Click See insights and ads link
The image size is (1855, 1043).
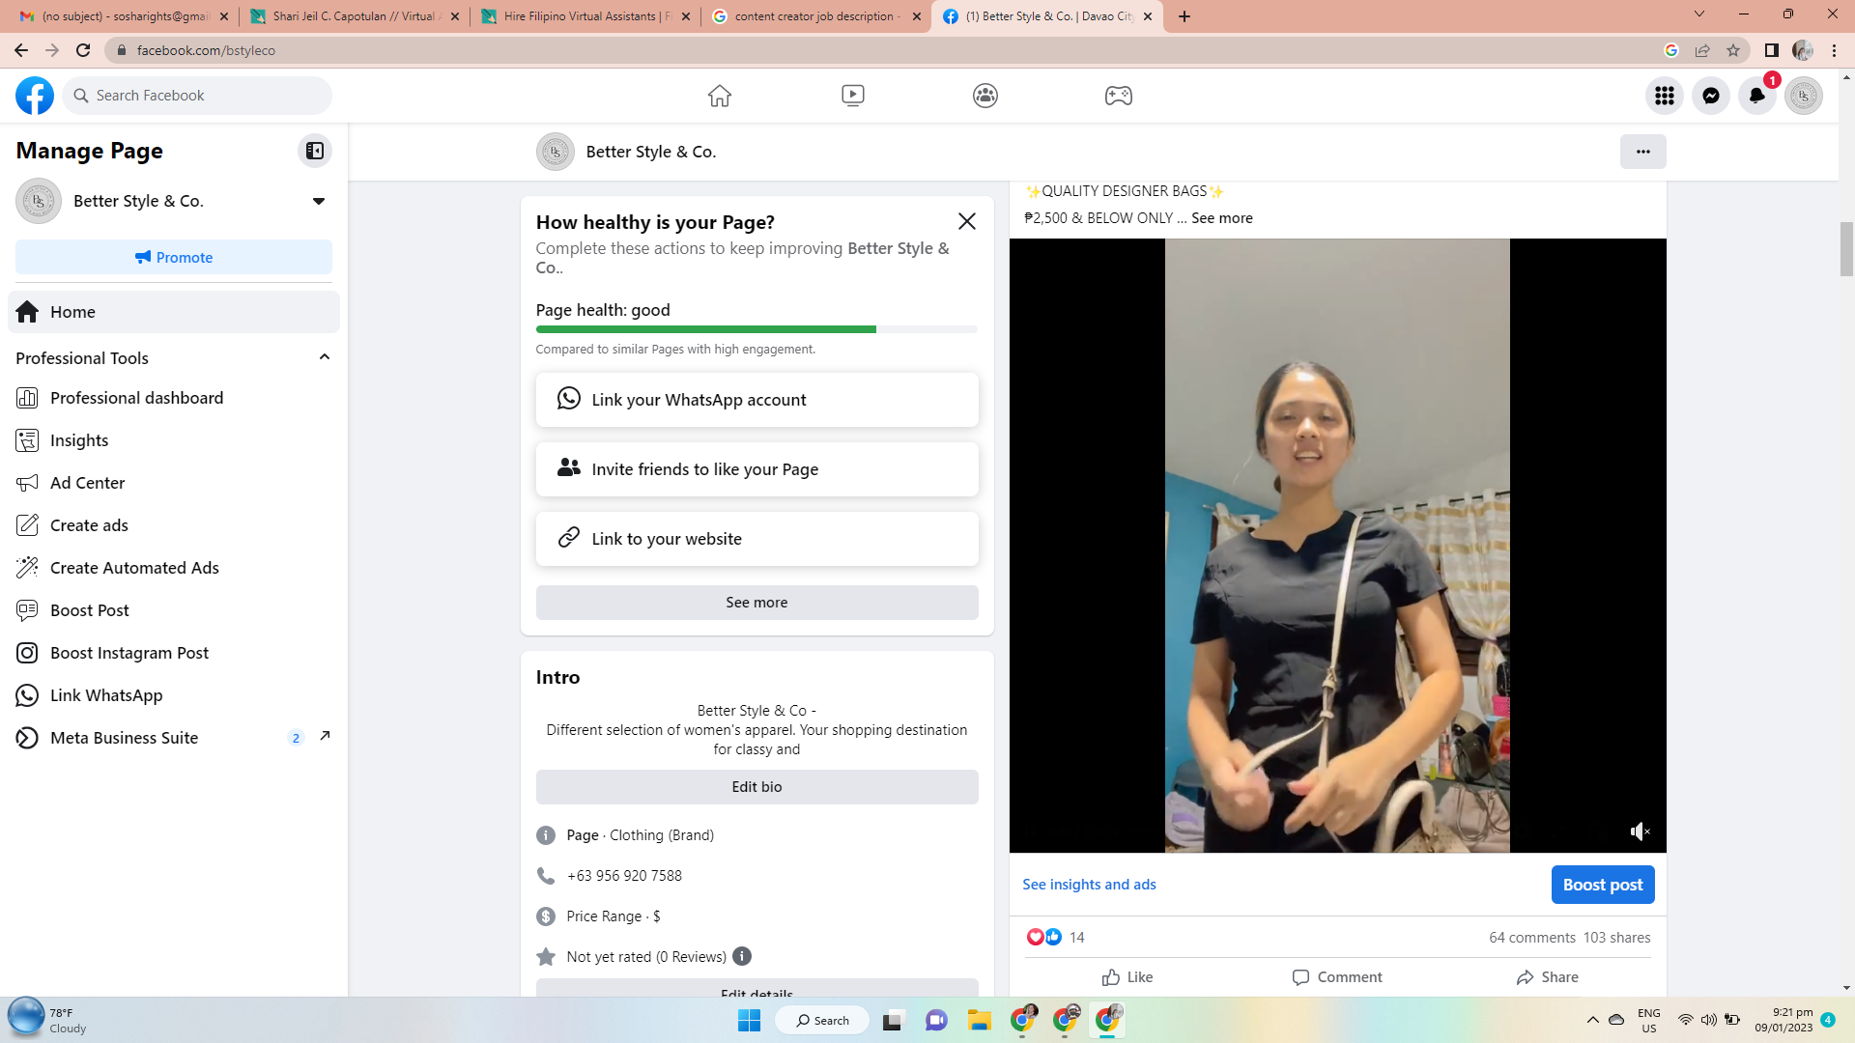coord(1089,885)
